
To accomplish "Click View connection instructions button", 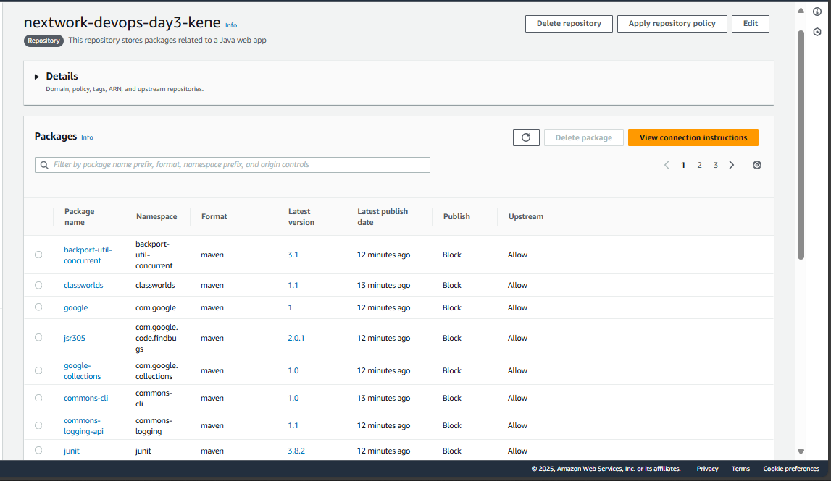I will (x=693, y=137).
